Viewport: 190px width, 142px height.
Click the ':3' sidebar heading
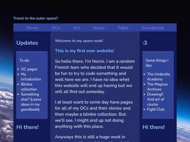click(145, 43)
